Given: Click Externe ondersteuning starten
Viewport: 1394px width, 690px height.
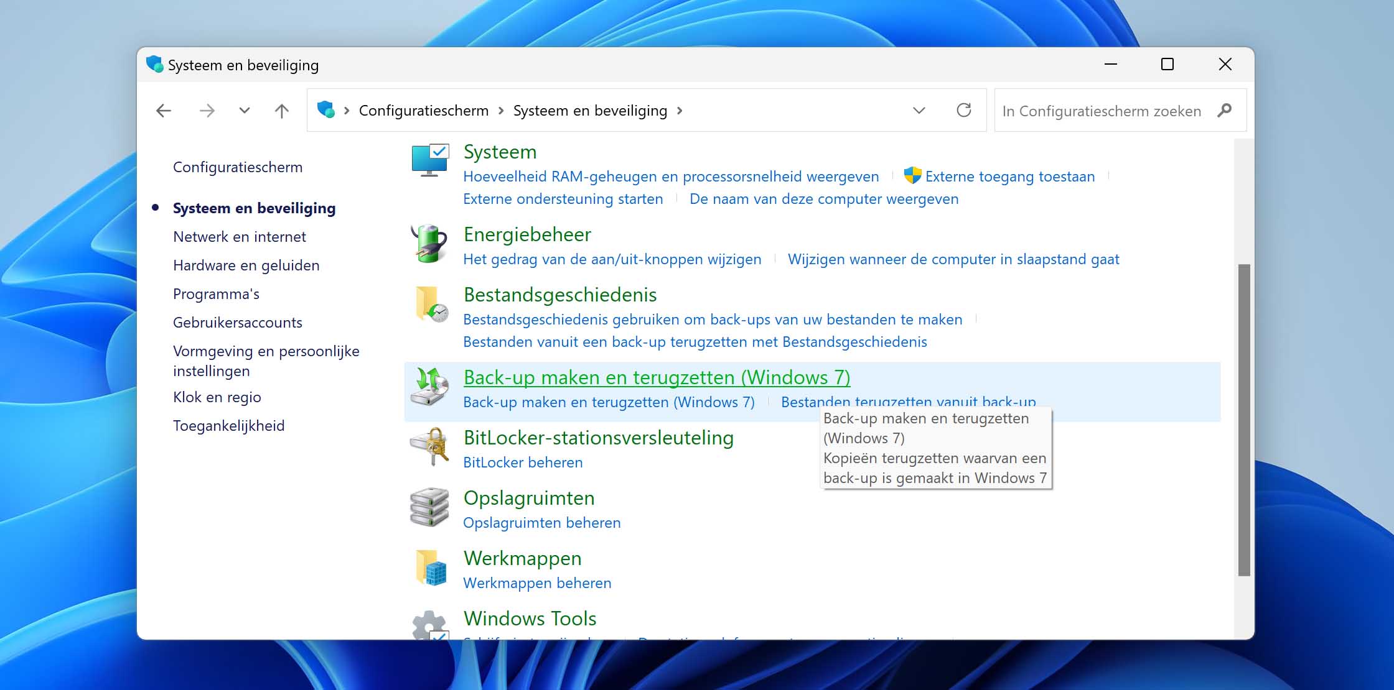Looking at the screenshot, I should tap(563, 199).
